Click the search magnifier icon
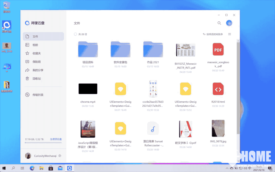The image size is (275, 172). click(219, 23)
